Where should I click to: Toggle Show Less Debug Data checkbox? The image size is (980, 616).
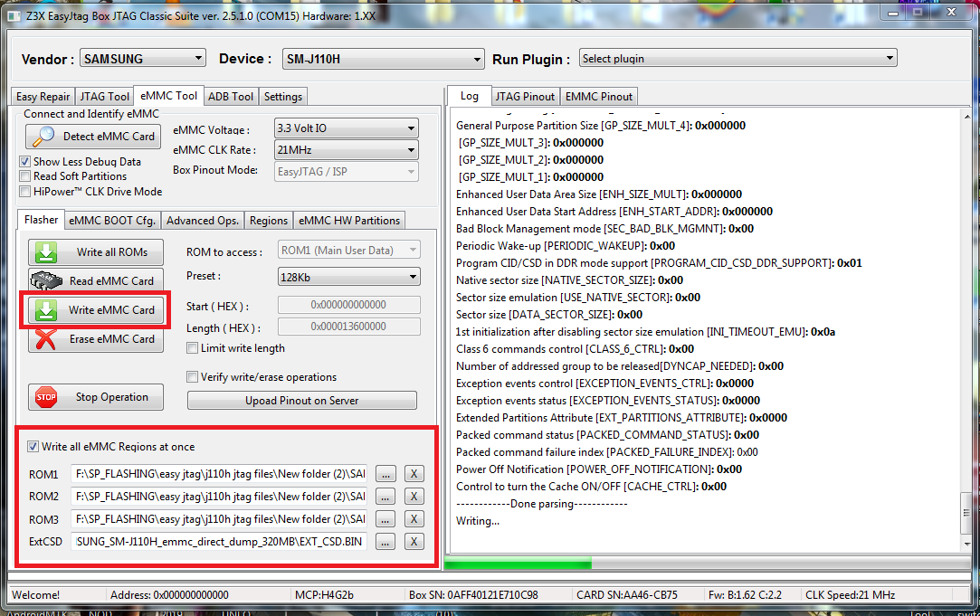coord(25,162)
